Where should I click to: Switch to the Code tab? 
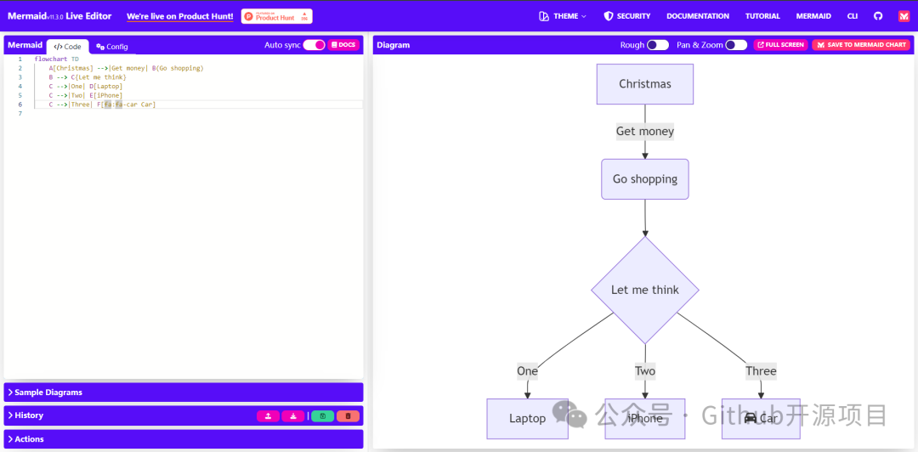tap(67, 47)
